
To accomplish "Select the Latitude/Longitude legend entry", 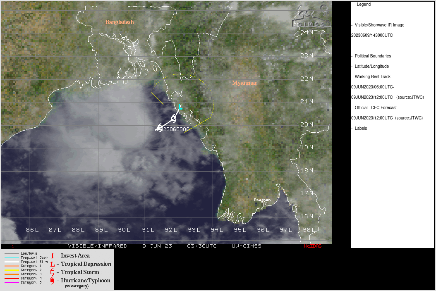I will coord(371,66).
